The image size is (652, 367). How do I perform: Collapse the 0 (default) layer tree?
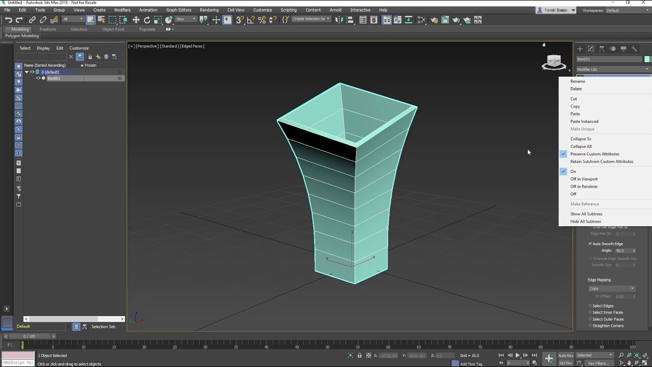click(26, 72)
